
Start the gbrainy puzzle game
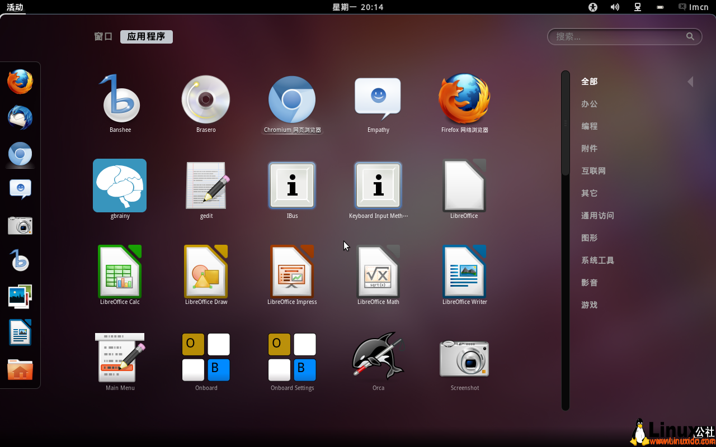(120, 186)
